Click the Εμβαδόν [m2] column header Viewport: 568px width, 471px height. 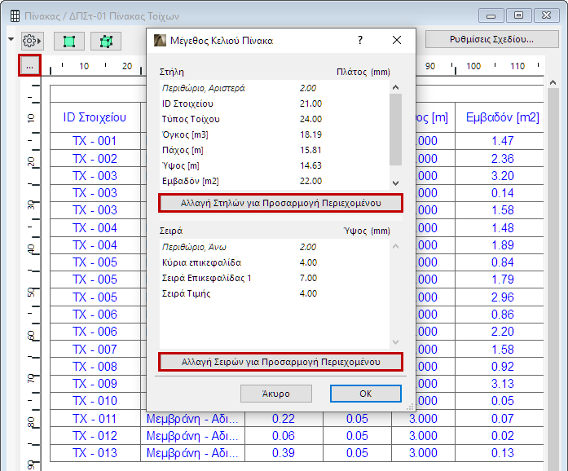pyautogui.click(x=502, y=117)
